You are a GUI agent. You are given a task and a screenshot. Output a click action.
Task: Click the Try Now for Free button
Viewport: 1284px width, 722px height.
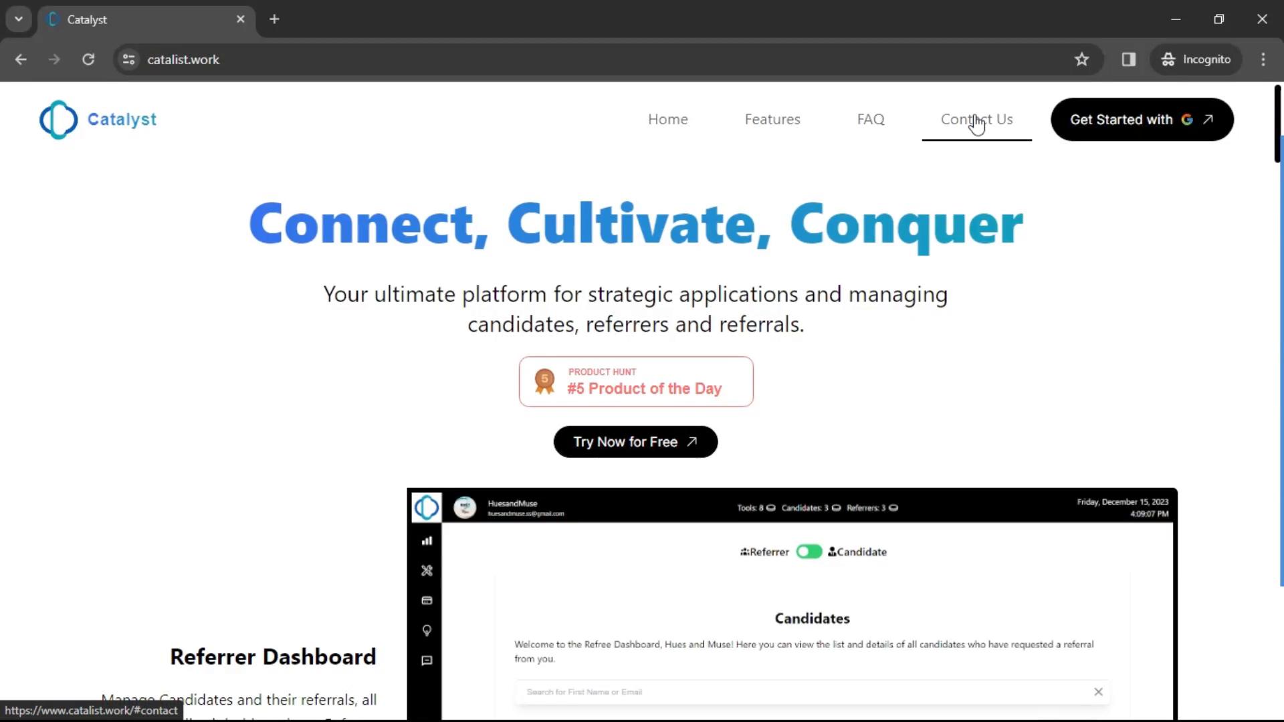point(635,441)
